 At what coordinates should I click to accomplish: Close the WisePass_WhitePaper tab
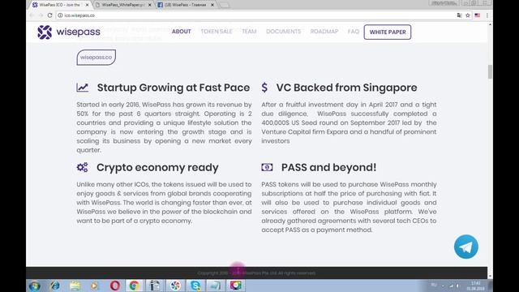pos(149,5)
